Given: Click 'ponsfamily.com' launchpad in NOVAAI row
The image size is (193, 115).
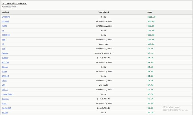Looking at the screenshot, I should [103, 21].
